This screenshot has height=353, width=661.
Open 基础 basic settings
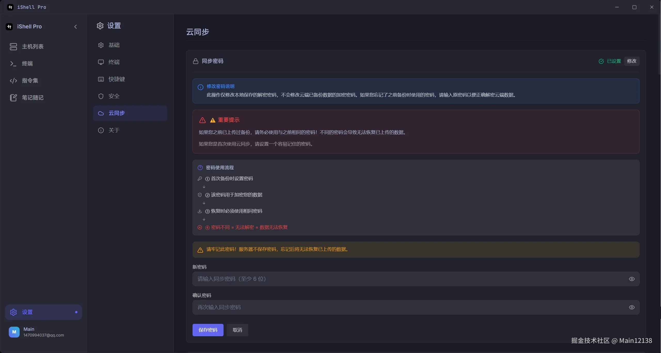click(x=114, y=45)
